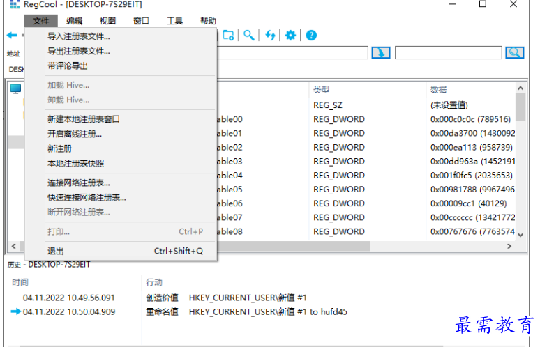540x347 pixels.
Task: Click the search input field at top right
Action: pos(448,52)
